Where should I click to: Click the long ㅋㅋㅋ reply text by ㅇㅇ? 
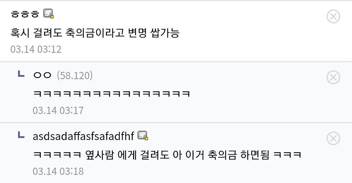[112, 94]
